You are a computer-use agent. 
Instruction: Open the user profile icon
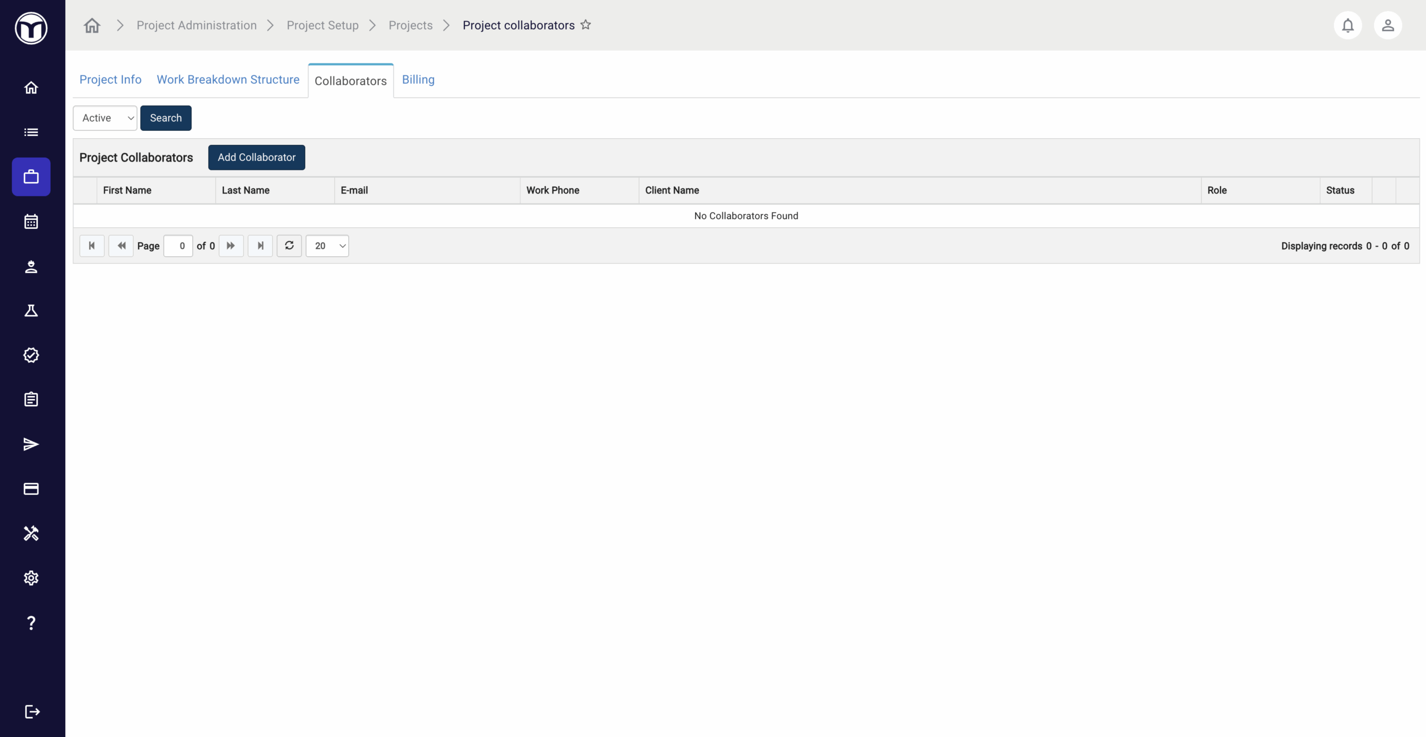point(1388,26)
